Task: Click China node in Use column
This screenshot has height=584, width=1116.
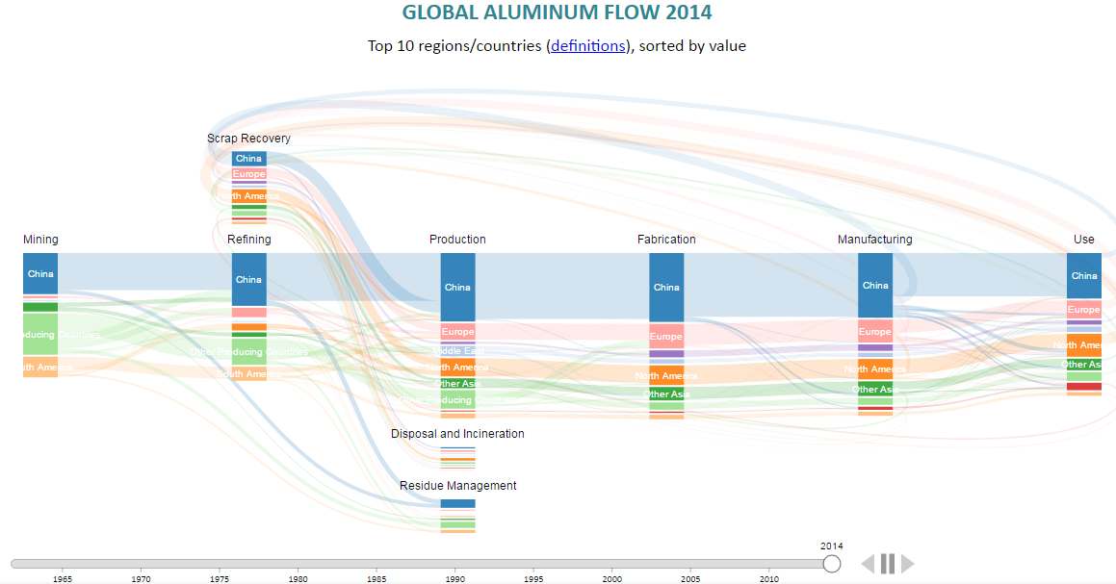Action: pyautogui.click(x=1084, y=275)
